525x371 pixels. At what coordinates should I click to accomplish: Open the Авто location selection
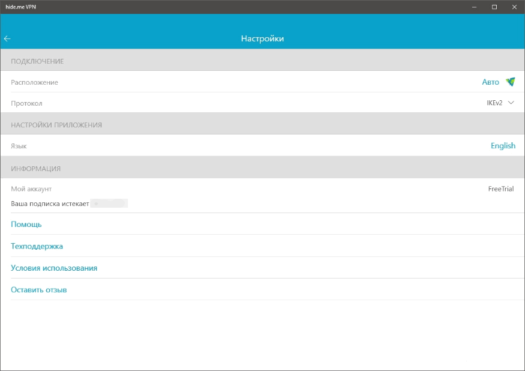pyautogui.click(x=491, y=82)
